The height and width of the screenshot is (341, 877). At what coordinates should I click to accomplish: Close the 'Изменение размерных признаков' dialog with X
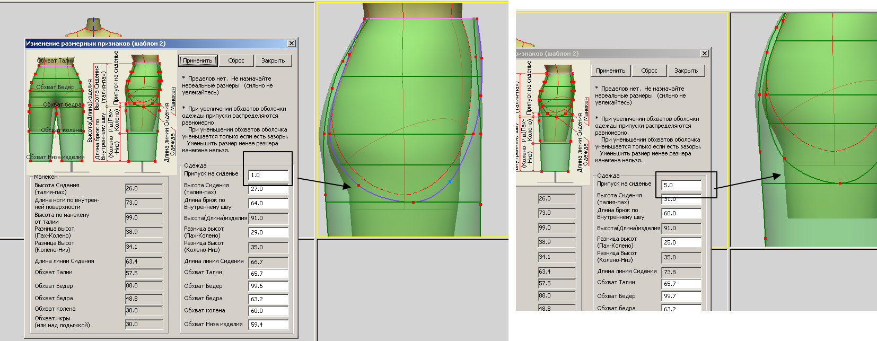coord(292,43)
